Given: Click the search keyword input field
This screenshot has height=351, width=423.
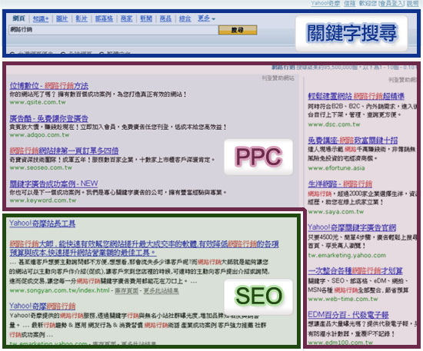Looking at the screenshot, I should click(114, 30).
